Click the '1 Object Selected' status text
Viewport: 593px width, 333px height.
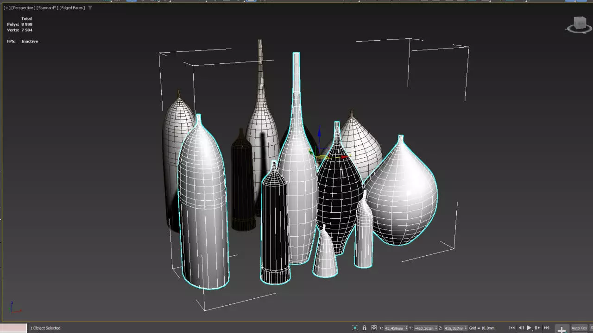point(45,328)
